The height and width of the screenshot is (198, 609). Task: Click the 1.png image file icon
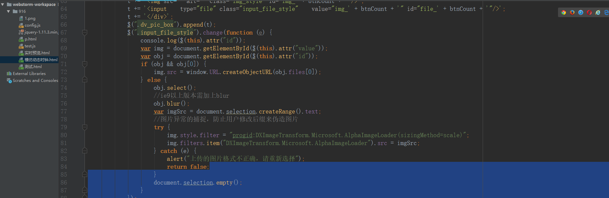click(21, 18)
